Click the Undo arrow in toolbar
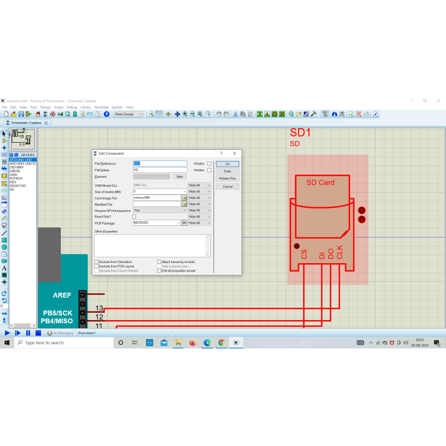 219,114
